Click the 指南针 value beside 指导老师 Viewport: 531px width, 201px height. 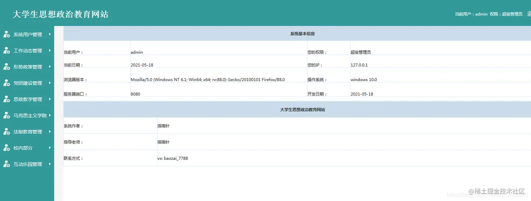163,142
